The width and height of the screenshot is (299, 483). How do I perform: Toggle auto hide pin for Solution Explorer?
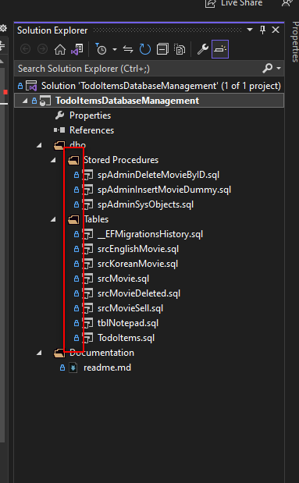[262, 30]
